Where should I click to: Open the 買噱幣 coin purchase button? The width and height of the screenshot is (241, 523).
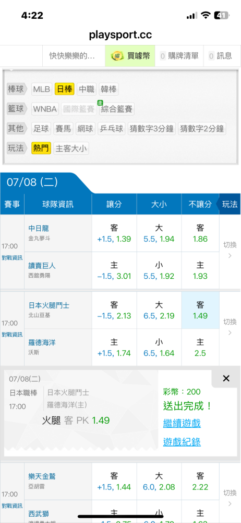click(x=130, y=56)
